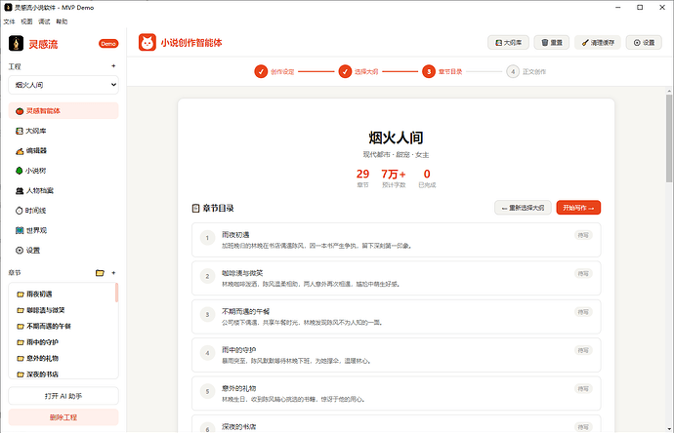Click the folder icon beside 雨夜初遇 in sidebar
The height and width of the screenshot is (433, 674).
pyautogui.click(x=21, y=295)
